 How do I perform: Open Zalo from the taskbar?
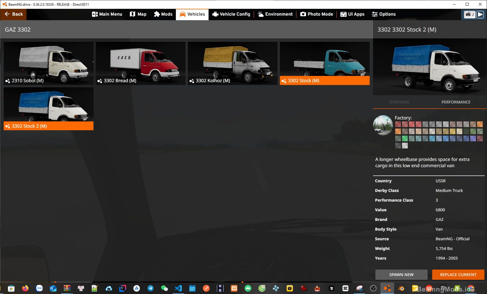(x=39, y=288)
